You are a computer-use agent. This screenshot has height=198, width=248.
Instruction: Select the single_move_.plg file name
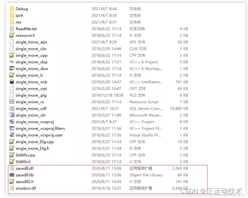pyautogui.click(x=31, y=95)
